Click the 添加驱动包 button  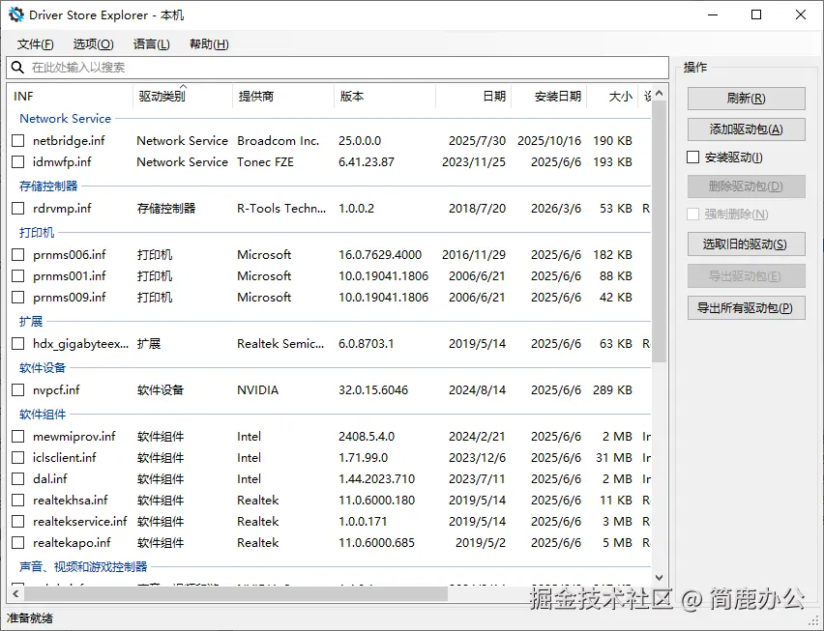pos(746,129)
